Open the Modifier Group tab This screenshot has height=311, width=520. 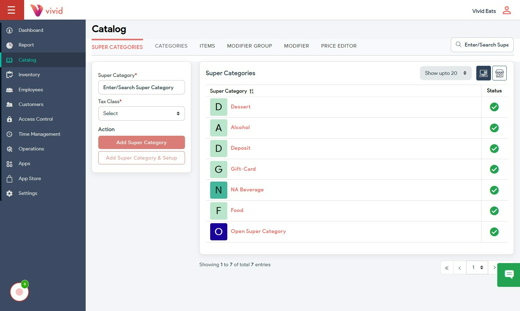tap(249, 46)
